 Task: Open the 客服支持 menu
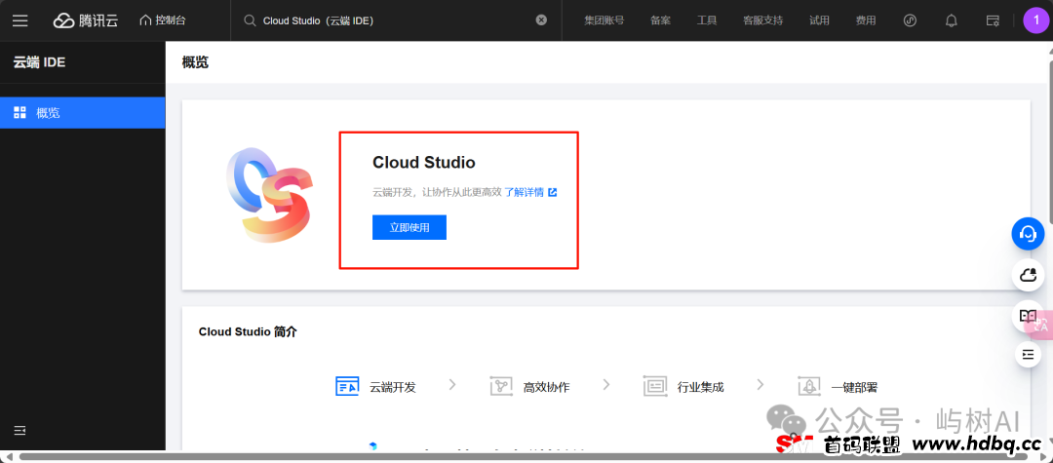[762, 20]
